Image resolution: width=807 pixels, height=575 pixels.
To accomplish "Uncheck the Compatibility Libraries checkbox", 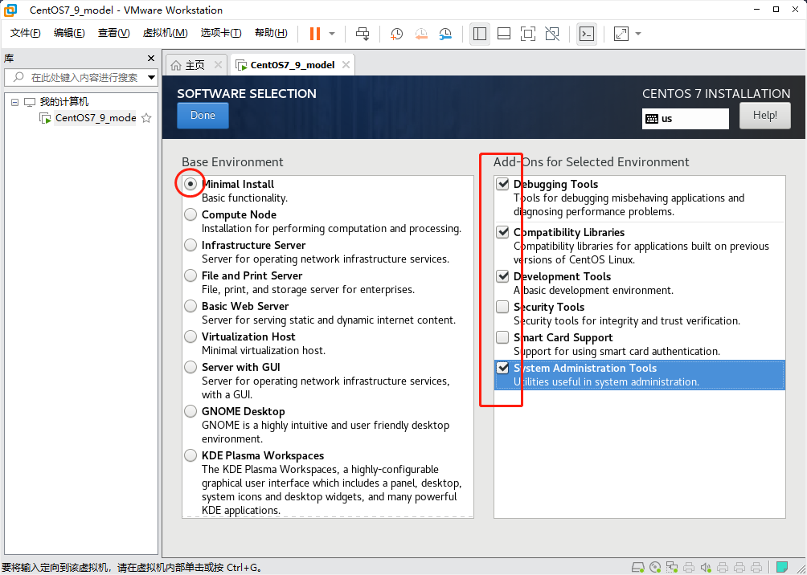I will pyautogui.click(x=502, y=232).
